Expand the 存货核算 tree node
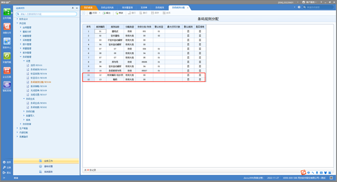The image size is (337, 182). pyautogui.click(x=21, y=124)
